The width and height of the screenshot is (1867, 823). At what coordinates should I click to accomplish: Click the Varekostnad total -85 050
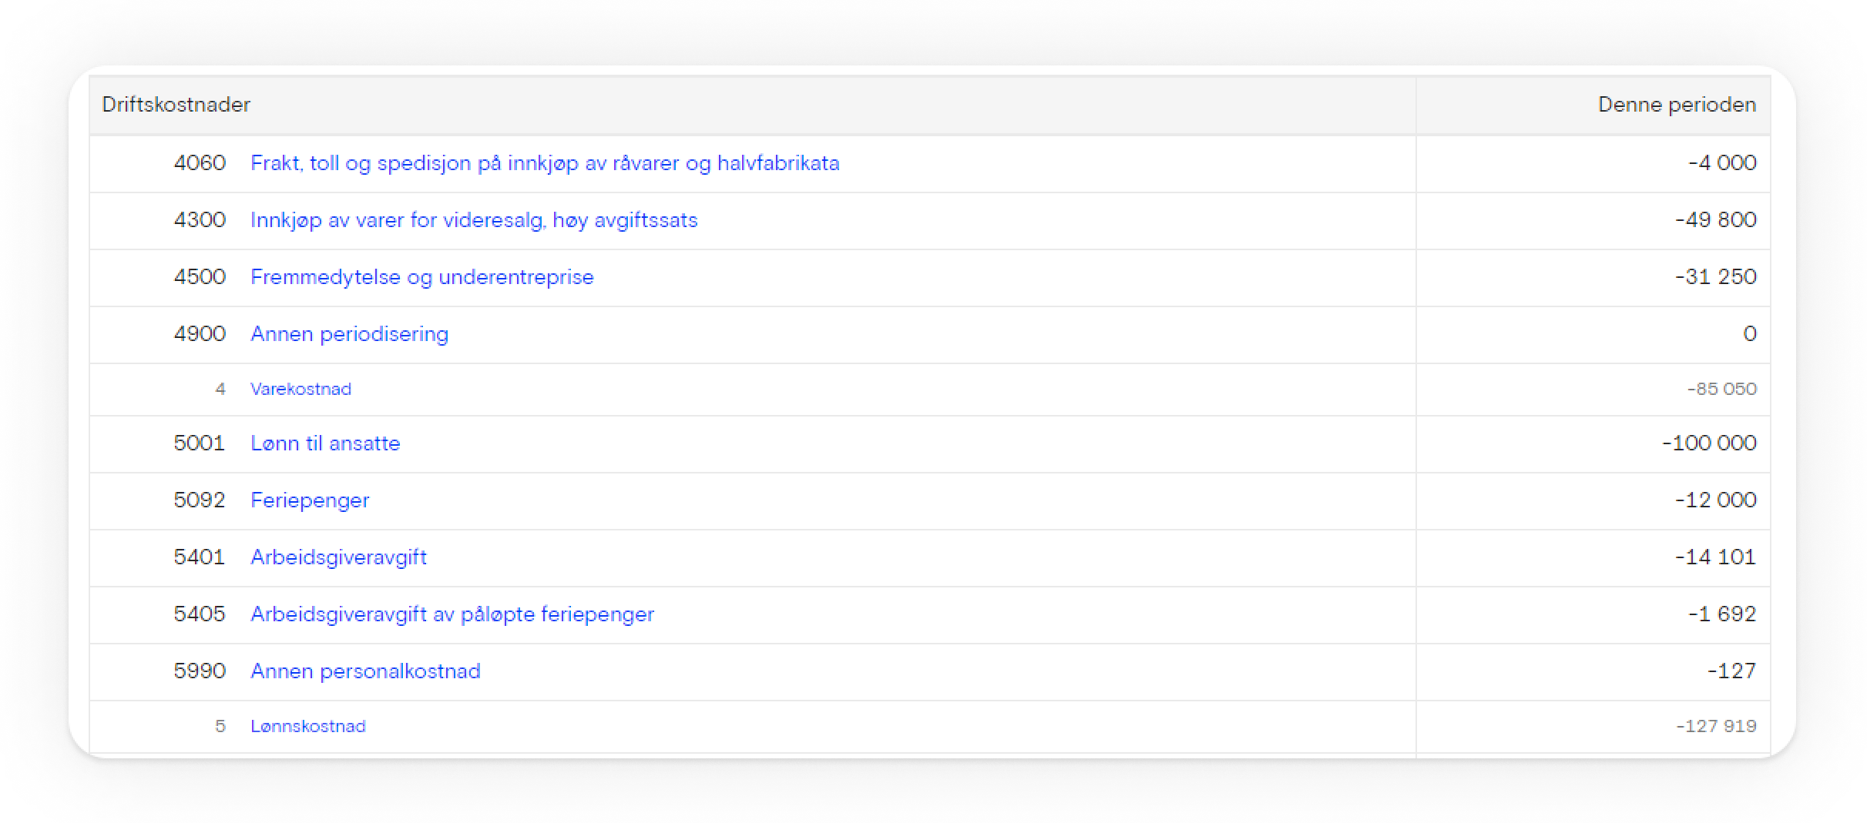tap(1722, 389)
